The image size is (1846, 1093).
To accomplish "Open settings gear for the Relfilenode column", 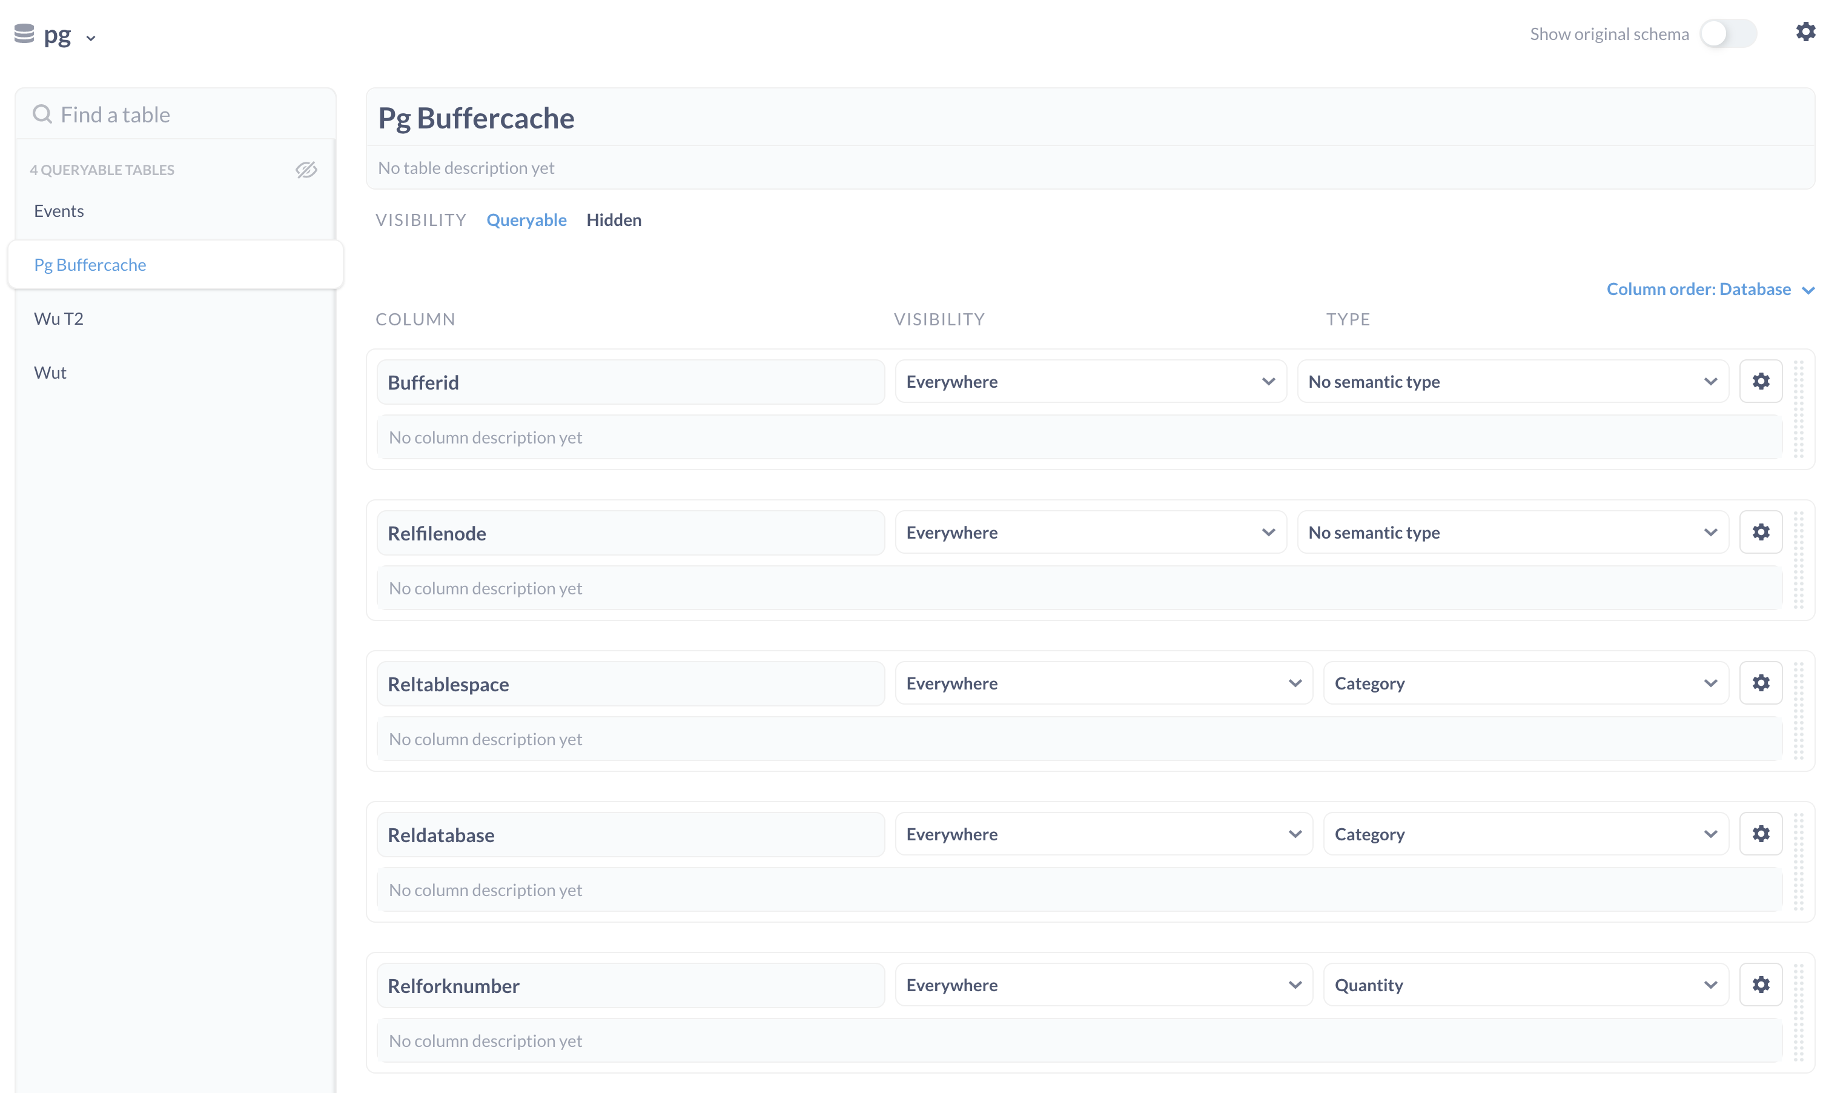I will tap(1761, 532).
